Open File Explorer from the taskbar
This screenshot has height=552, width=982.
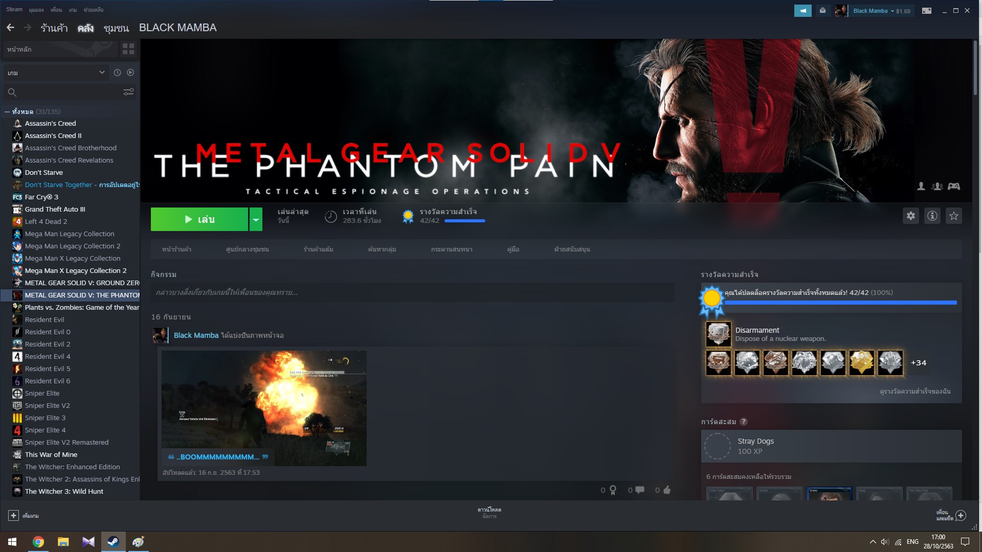(x=63, y=542)
